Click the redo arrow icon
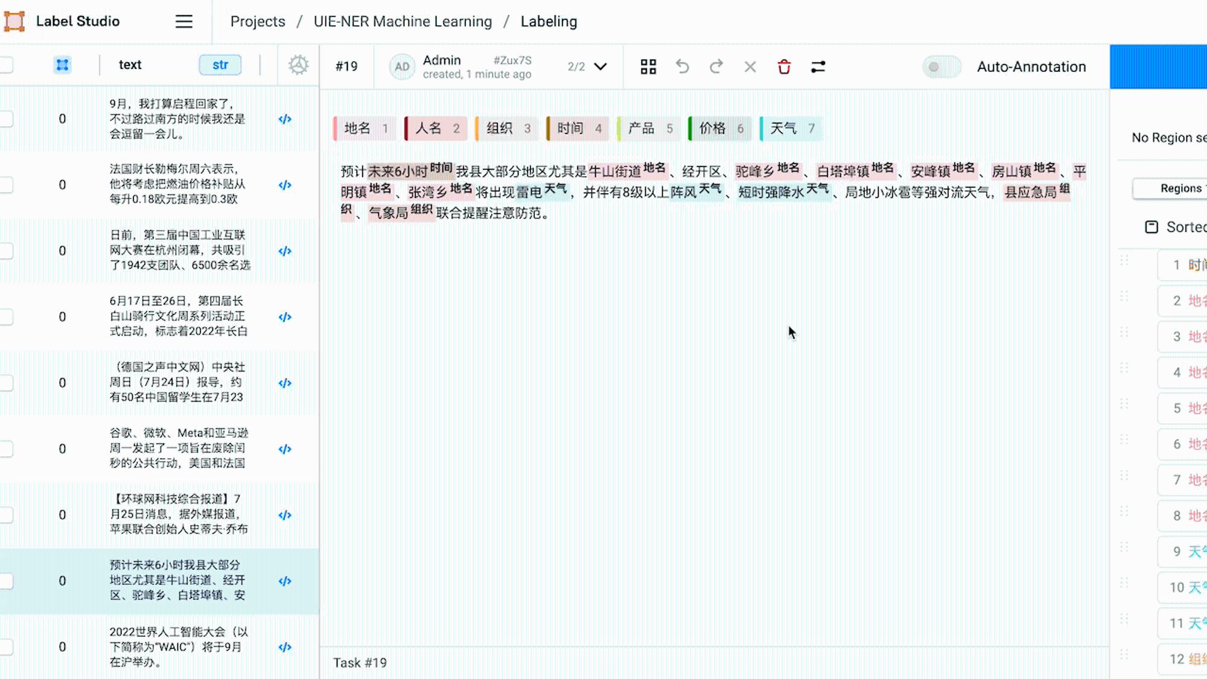 [716, 66]
